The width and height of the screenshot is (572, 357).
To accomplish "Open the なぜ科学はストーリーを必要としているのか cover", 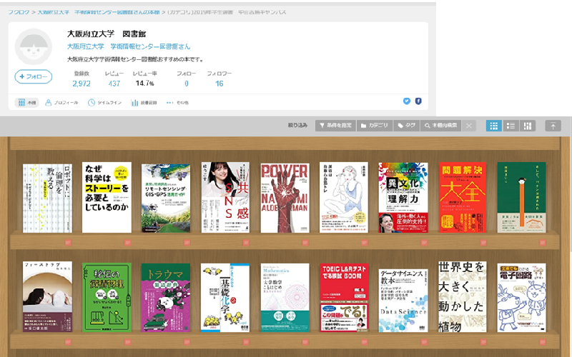I will 107,198.
